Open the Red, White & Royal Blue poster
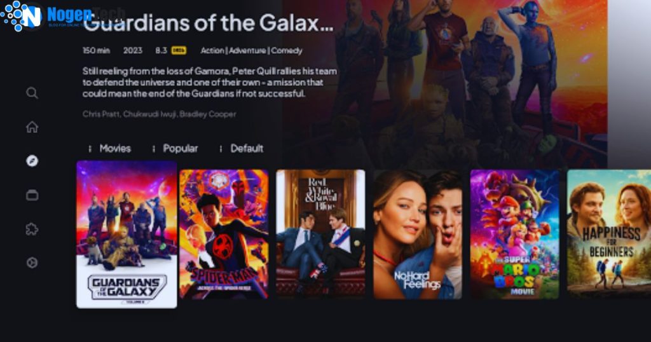This screenshot has width=651, height=342. coord(320,234)
